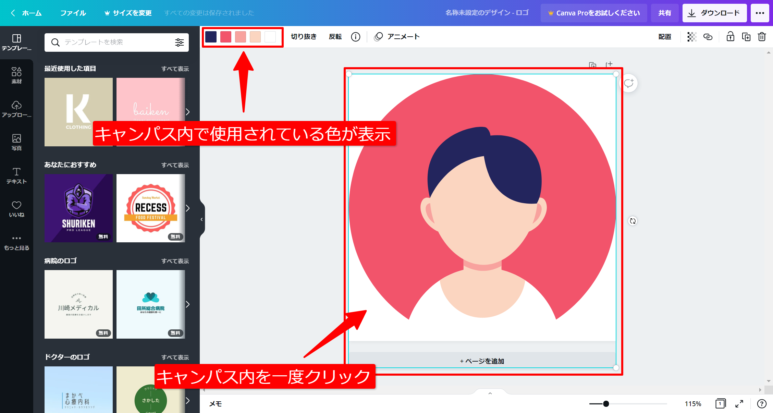Expand next arrow in recent items row
This screenshot has height=413, width=773.
click(187, 112)
